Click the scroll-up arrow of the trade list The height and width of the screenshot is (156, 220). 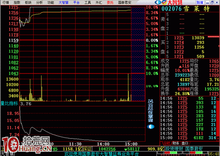(x=218, y=99)
